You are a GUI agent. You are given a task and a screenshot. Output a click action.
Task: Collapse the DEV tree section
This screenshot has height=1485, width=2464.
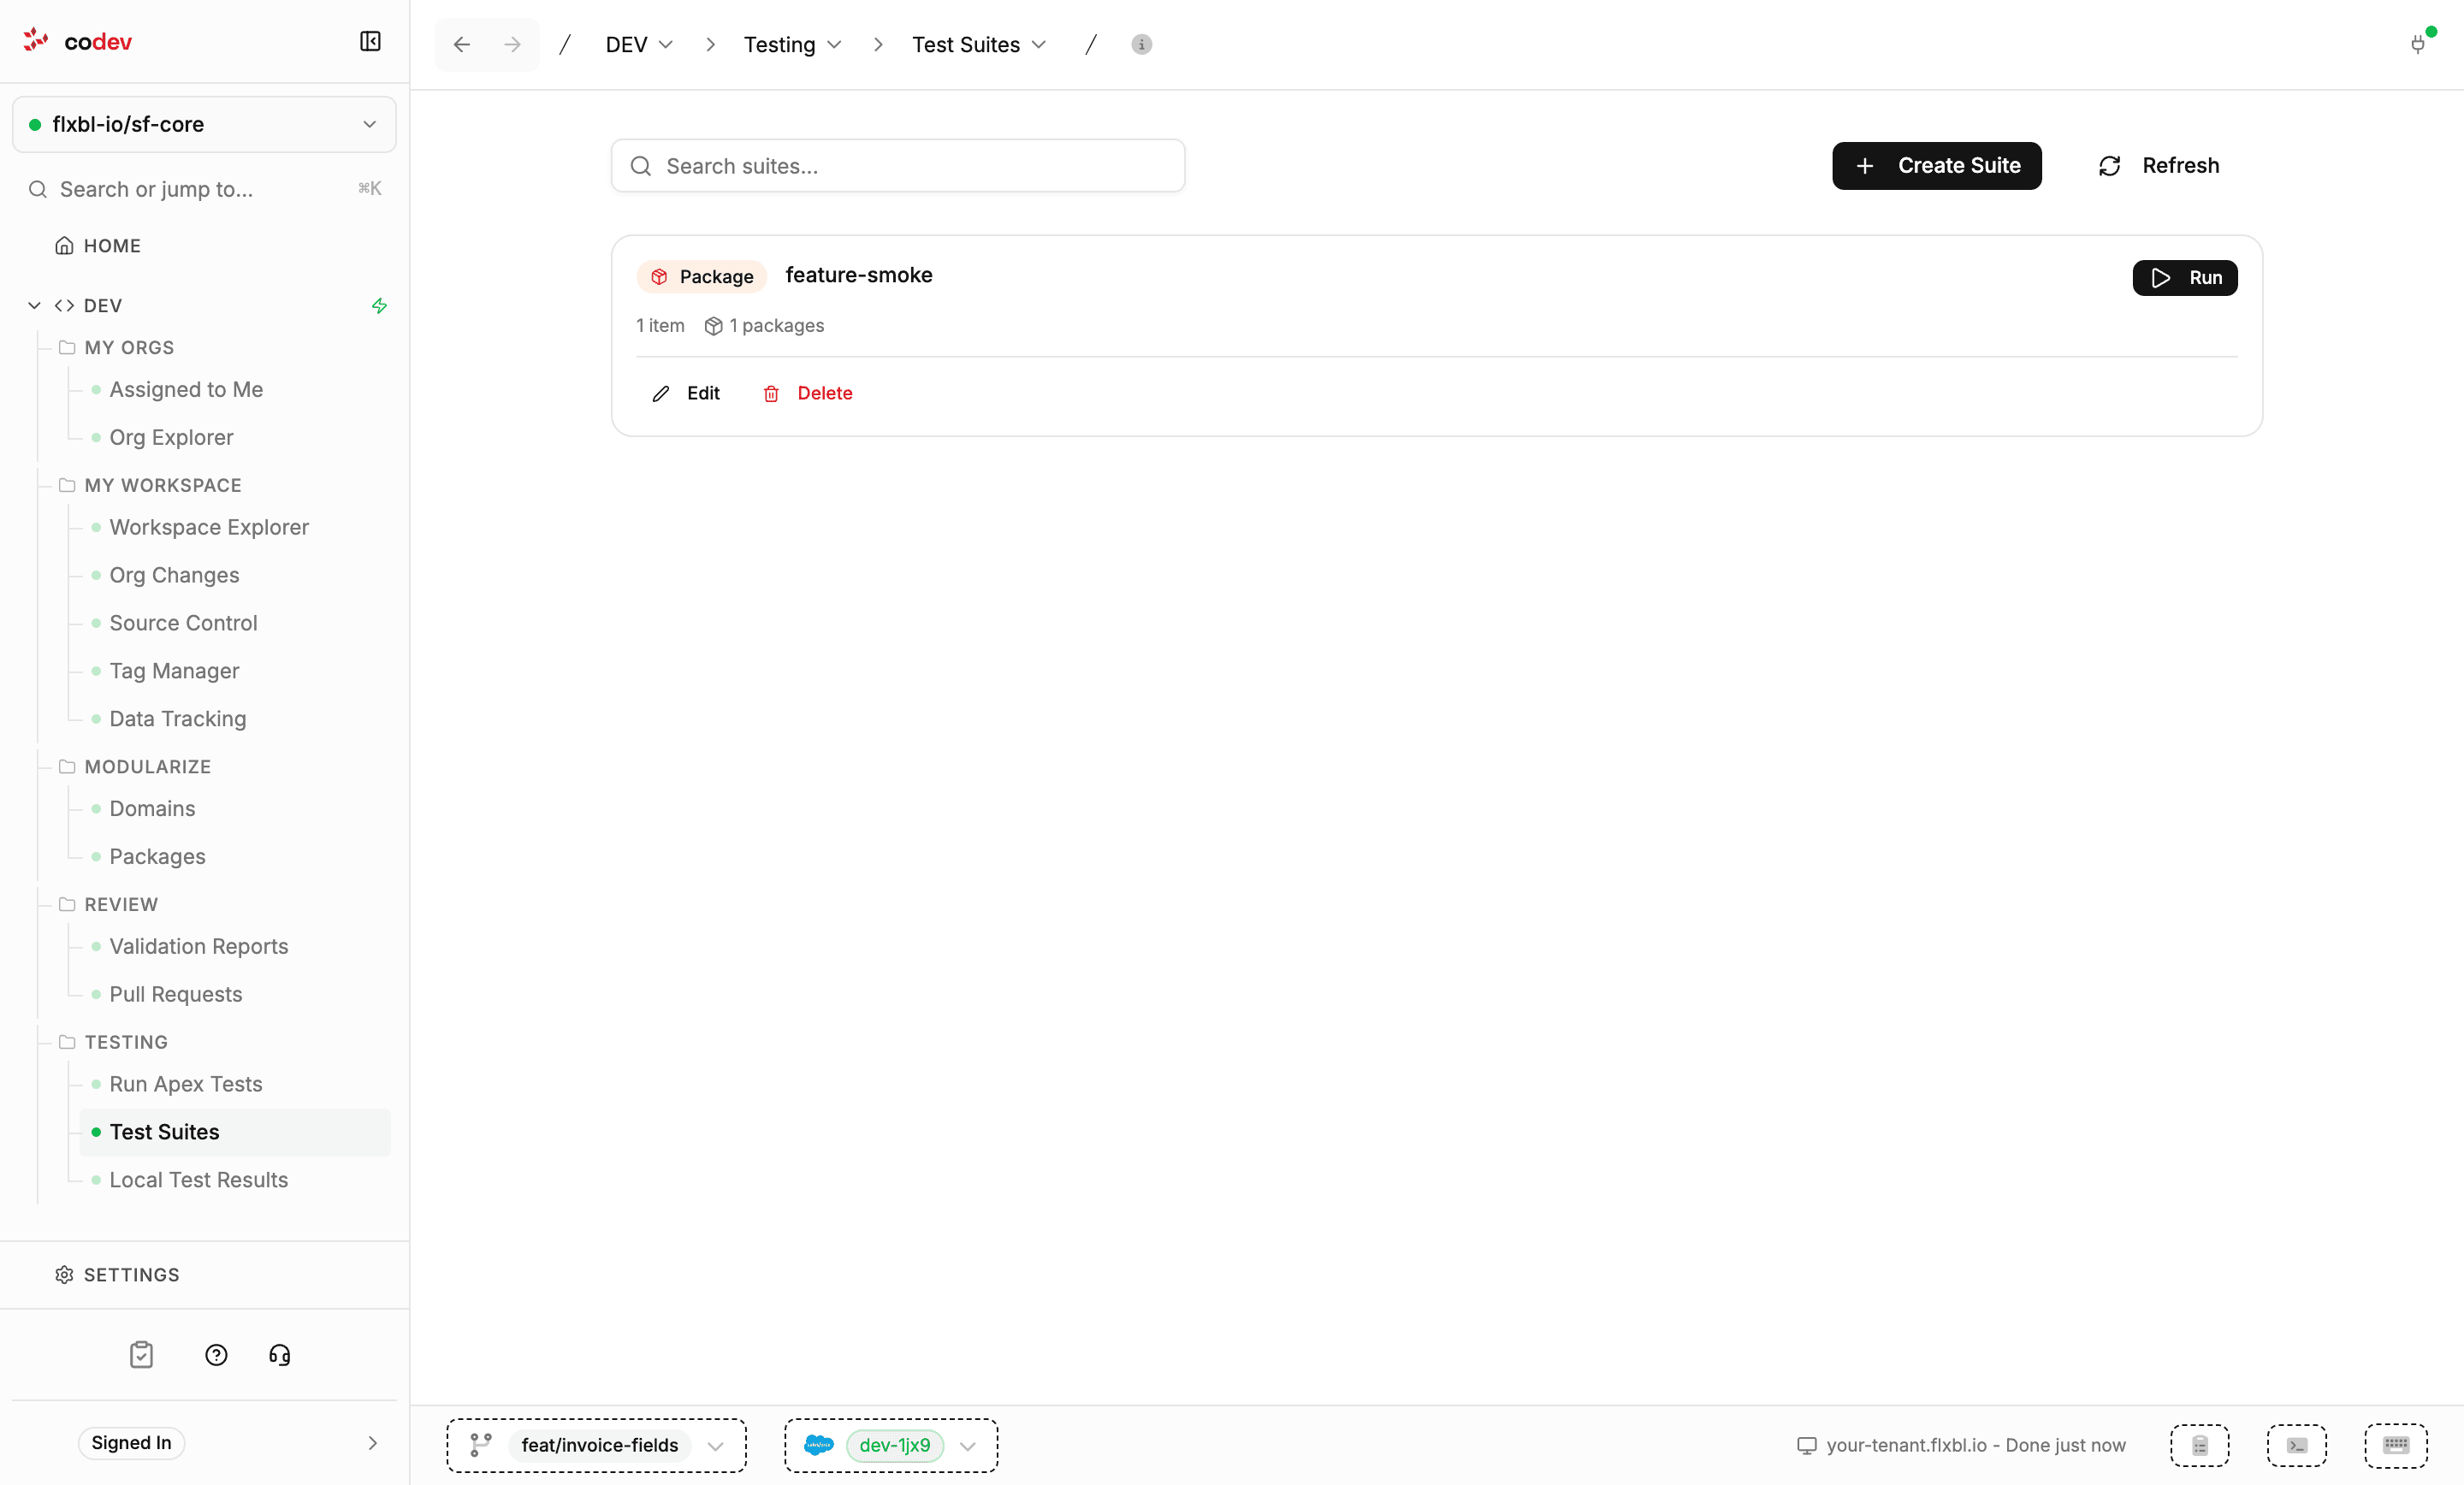pyautogui.click(x=34, y=305)
